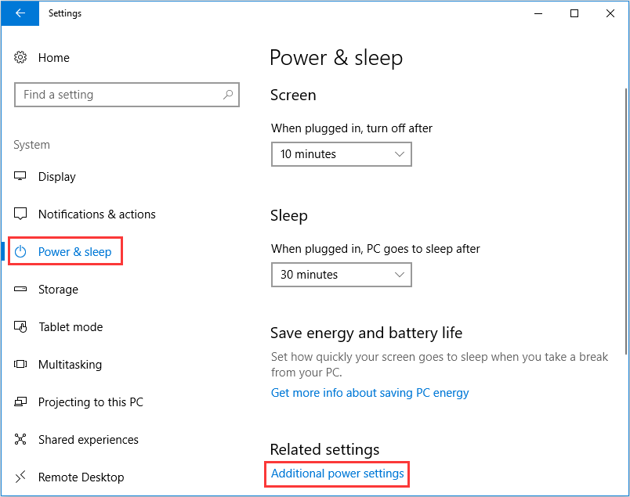Click the search magnifier icon

[229, 95]
